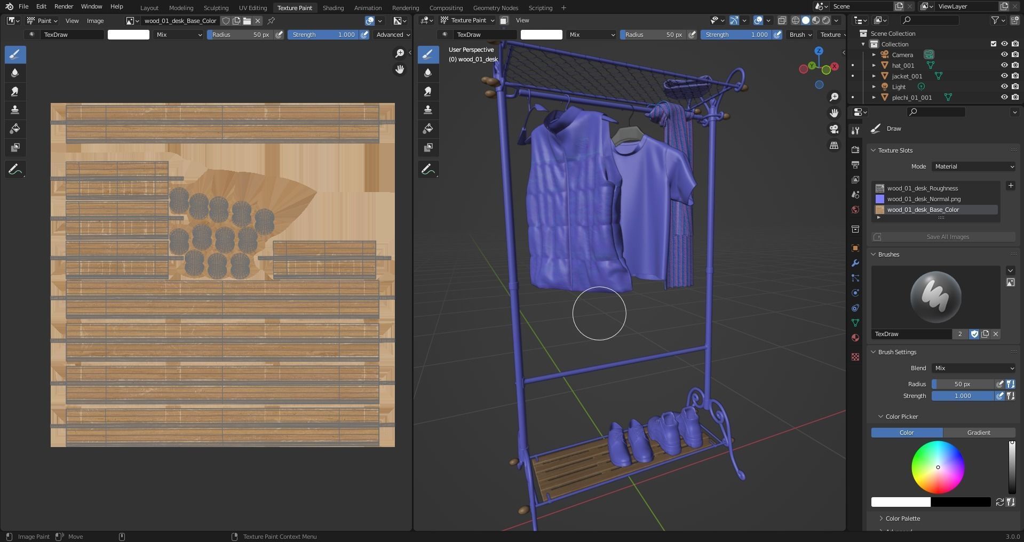Open the Blend mode dropdown in Brush Settings

(974, 368)
